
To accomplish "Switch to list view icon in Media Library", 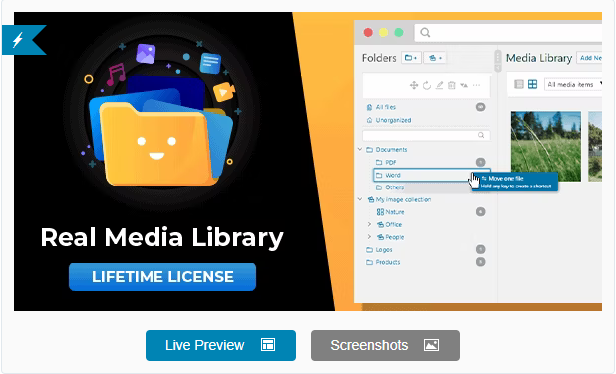I will click(519, 84).
